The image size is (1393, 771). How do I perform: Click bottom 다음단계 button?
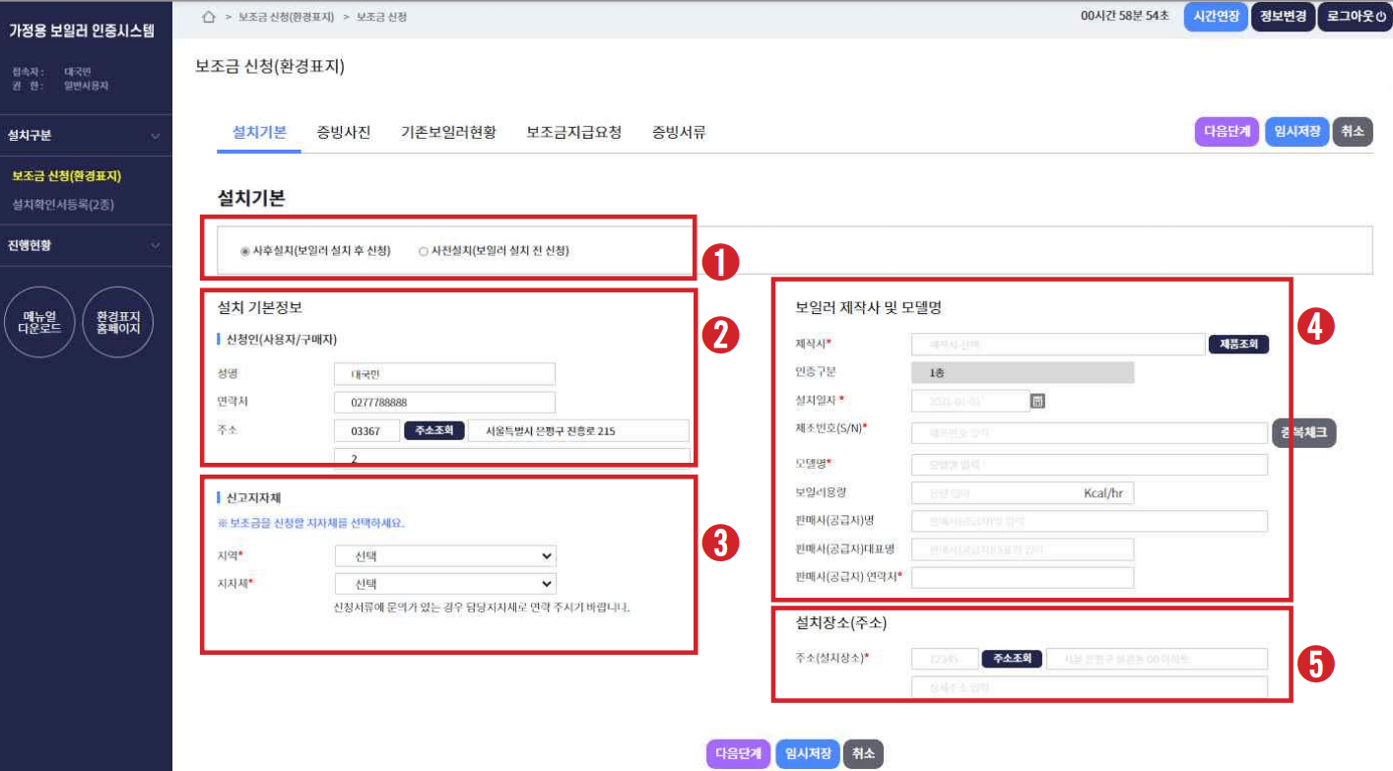click(739, 753)
